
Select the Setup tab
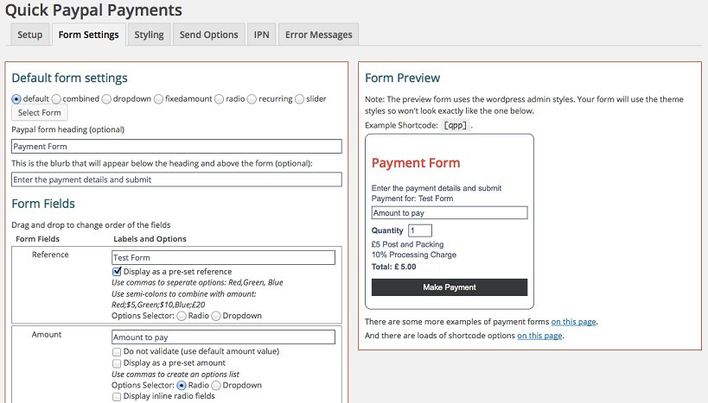coord(29,35)
